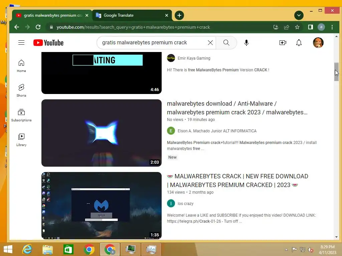Go back in Chrome
The height and width of the screenshot is (256, 342).
pyautogui.click(x=17, y=27)
